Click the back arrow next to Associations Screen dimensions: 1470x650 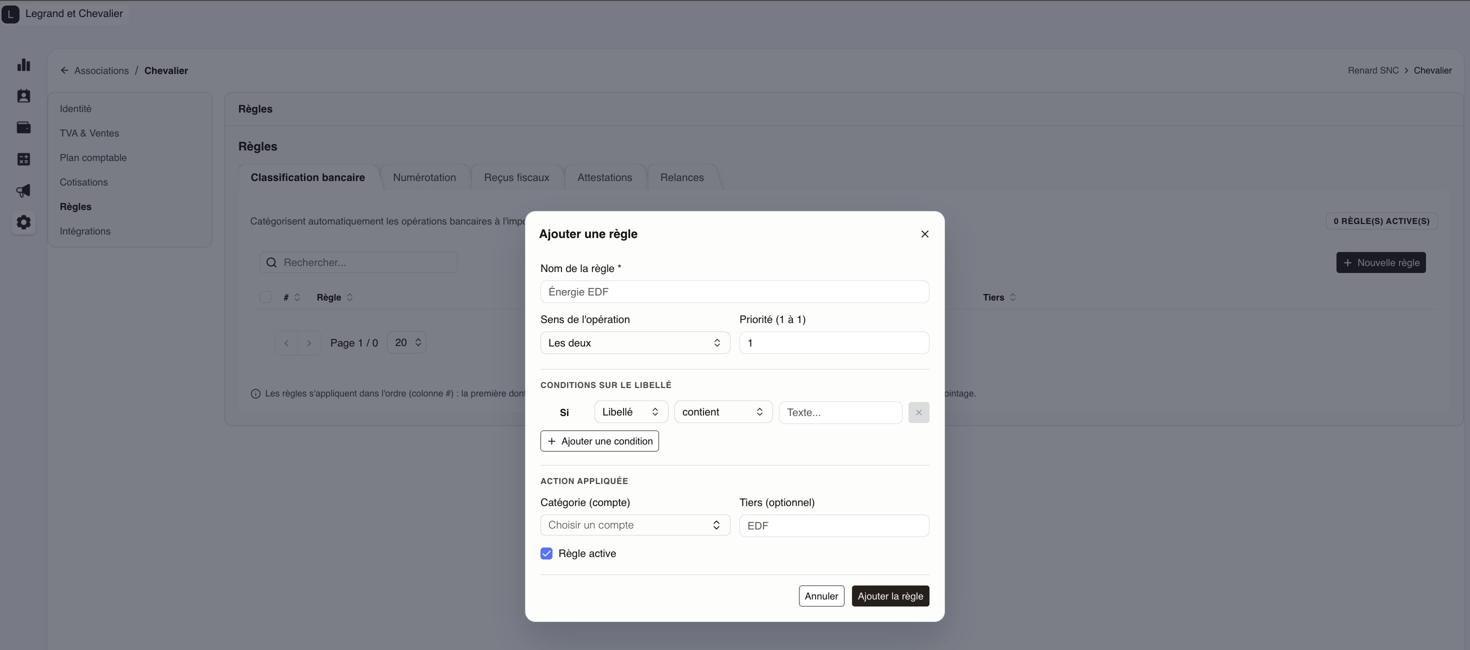[x=64, y=71]
